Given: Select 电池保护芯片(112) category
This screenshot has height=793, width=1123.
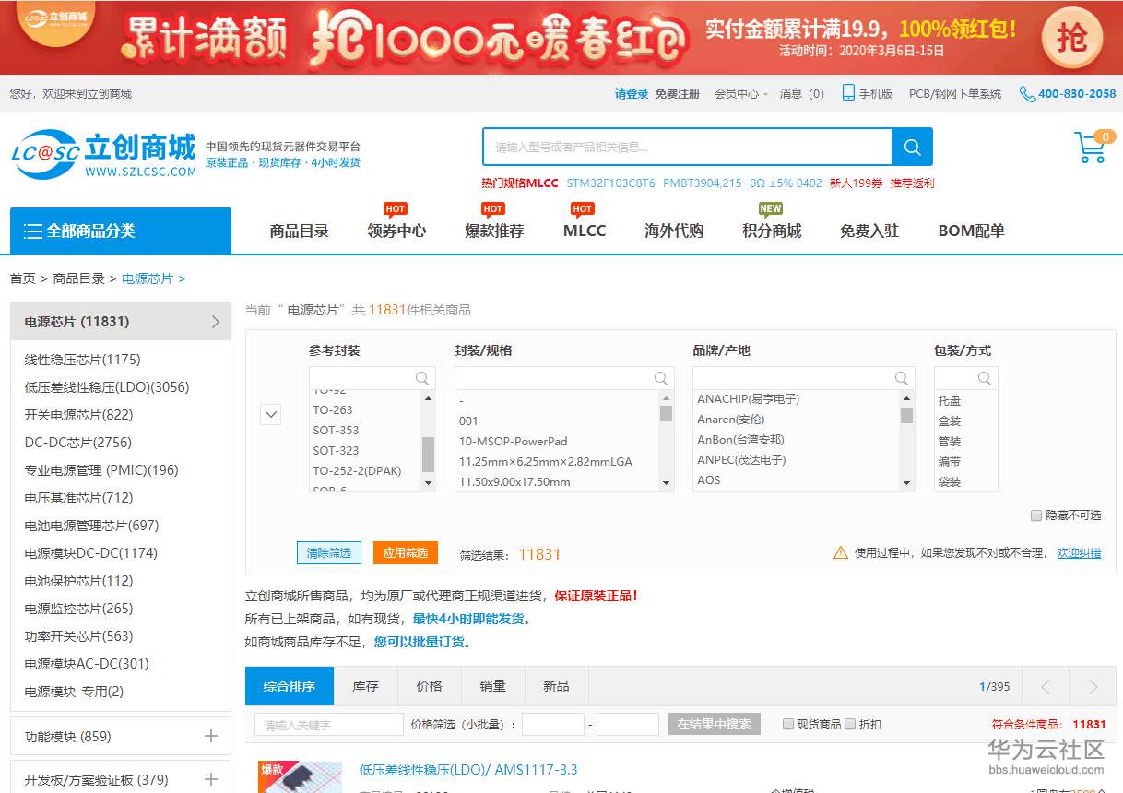Looking at the screenshot, I should pyautogui.click(x=78, y=581).
